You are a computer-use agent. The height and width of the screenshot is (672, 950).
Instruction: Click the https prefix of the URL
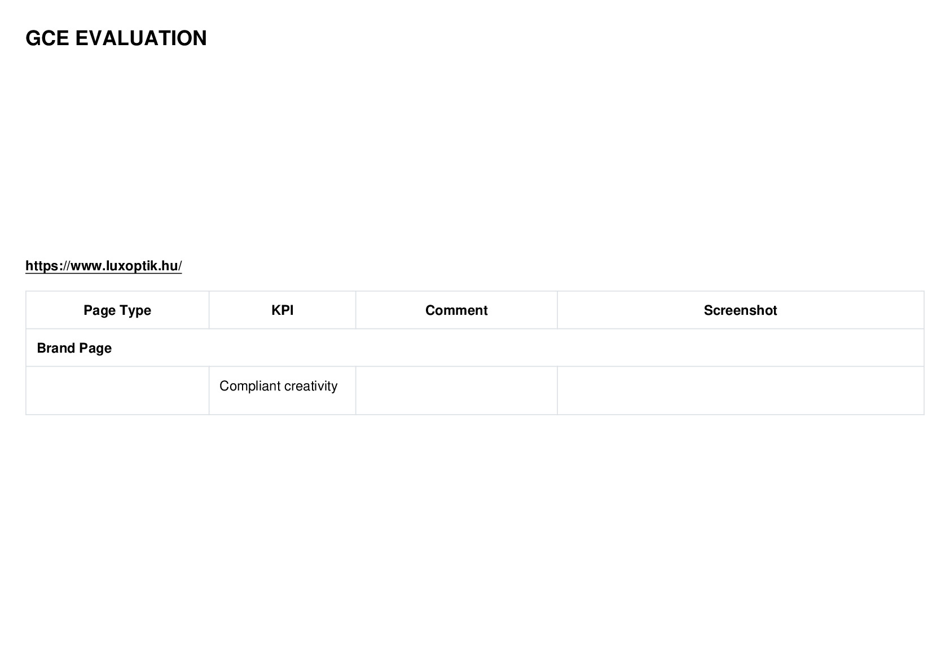[42, 266]
